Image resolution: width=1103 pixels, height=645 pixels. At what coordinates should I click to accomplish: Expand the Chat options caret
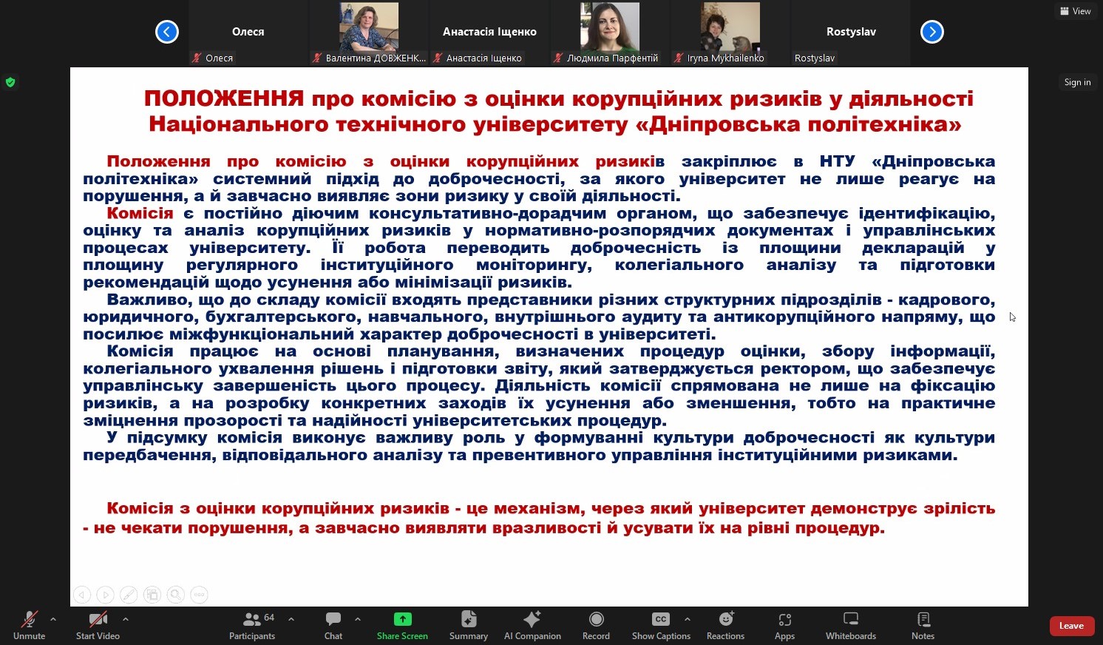358,619
